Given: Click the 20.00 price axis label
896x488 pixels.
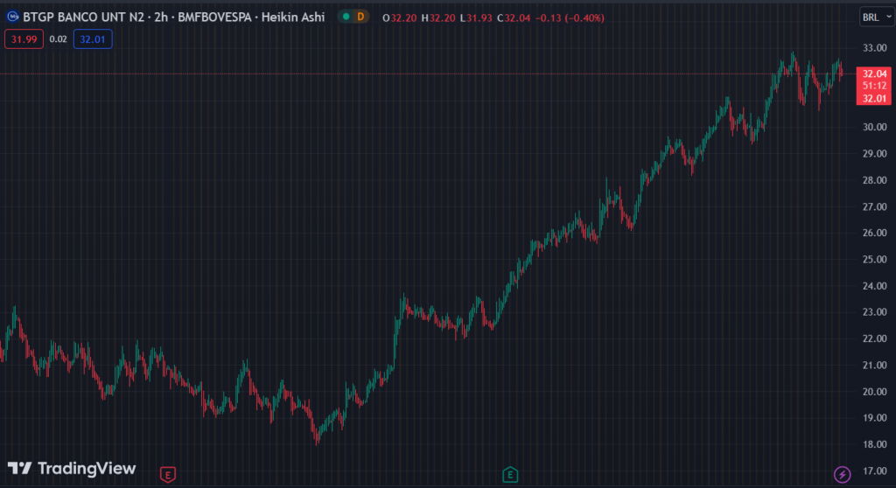Looking at the screenshot, I should coord(874,392).
